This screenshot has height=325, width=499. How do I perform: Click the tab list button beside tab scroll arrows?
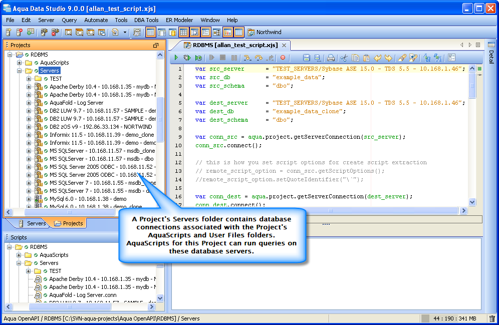click(478, 45)
